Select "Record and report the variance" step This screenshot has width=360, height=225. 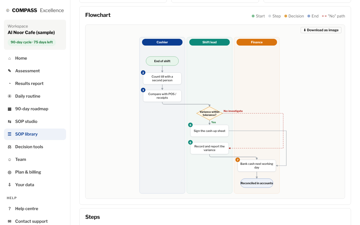(x=210, y=148)
